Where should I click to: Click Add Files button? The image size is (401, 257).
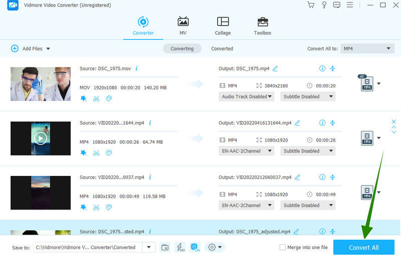pos(31,48)
